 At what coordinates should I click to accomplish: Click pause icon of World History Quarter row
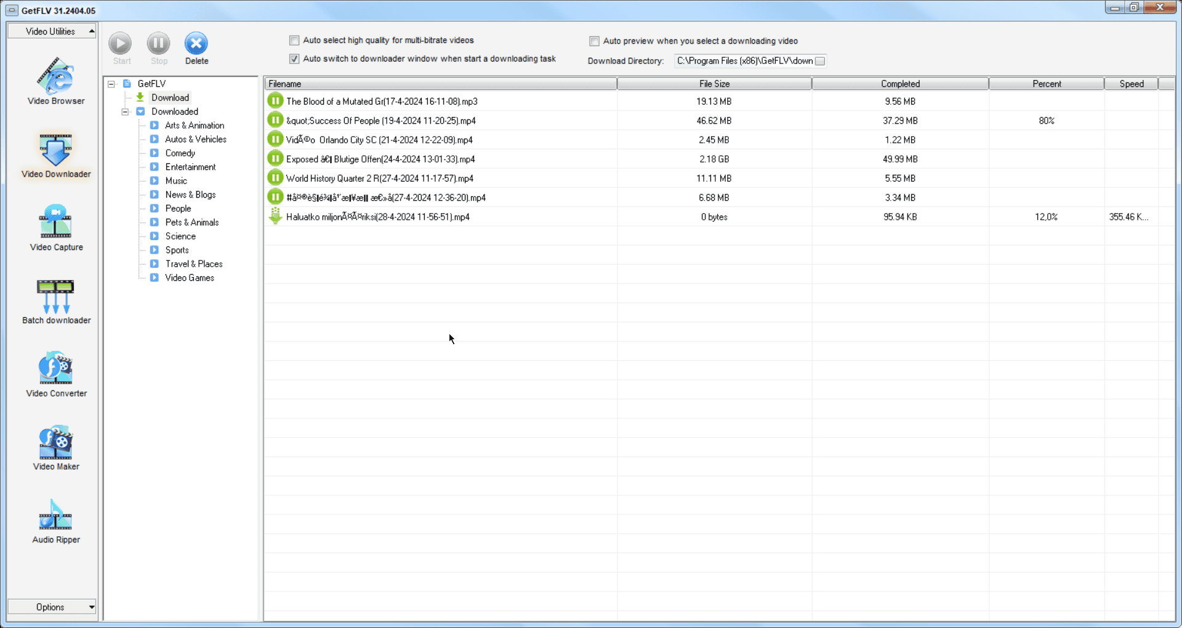[275, 178]
